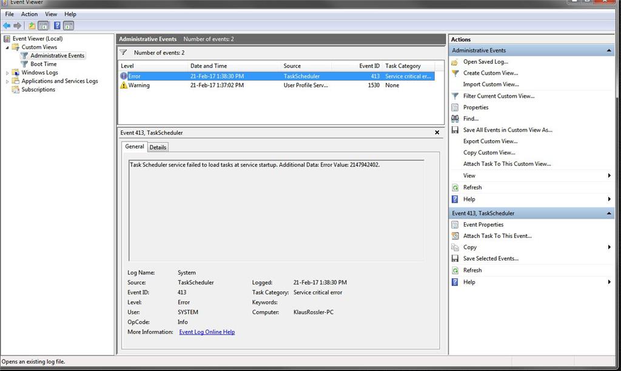Image resolution: width=621 pixels, height=371 pixels.
Task: Toggle the Show/Hide Console Tree toolbar button
Action: (43, 26)
